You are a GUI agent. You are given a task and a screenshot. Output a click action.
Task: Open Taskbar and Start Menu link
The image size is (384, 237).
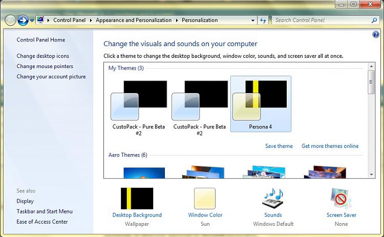(x=45, y=211)
